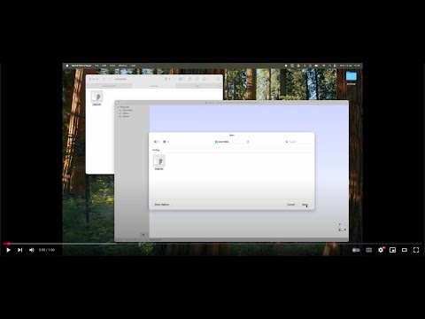Open the Apple menu
The image size is (425, 319).
coord(67,66)
